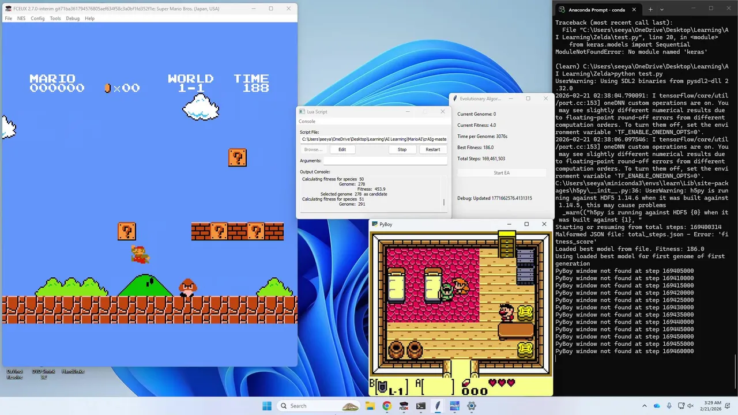Click the FCEUX window icon in title bar
The height and width of the screenshot is (415, 738).
pyautogui.click(x=8, y=9)
